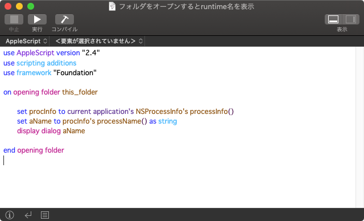
Task: Show the log pane with list icon
Action: click(45, 215)
